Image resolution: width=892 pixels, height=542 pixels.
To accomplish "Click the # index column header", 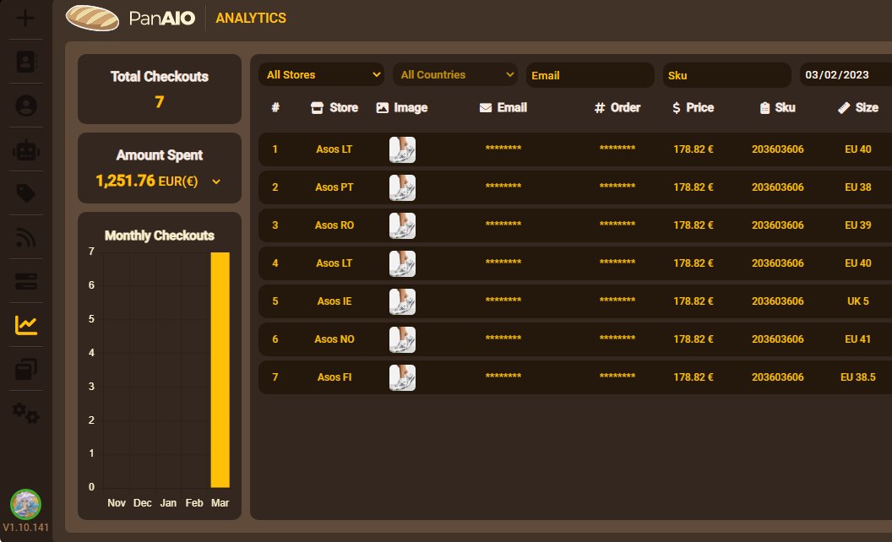I will pos(275,108).
